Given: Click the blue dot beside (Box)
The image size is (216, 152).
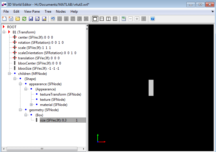Looking at the screenshot, I should tap(31, 115).
